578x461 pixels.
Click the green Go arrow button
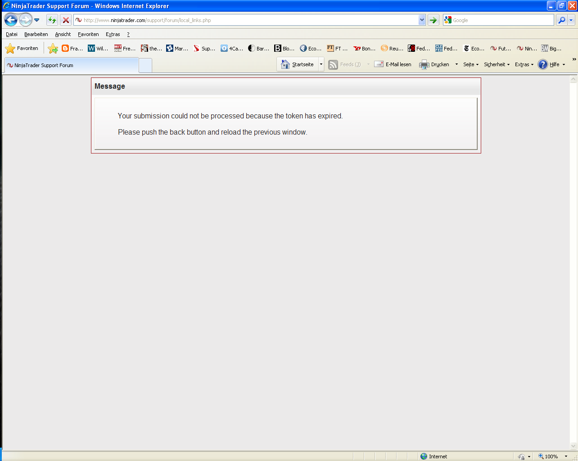[433, 20]
